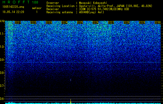Click the Receiver field label
This screenshot has height=104, width=163.
(x=53, y=9)
